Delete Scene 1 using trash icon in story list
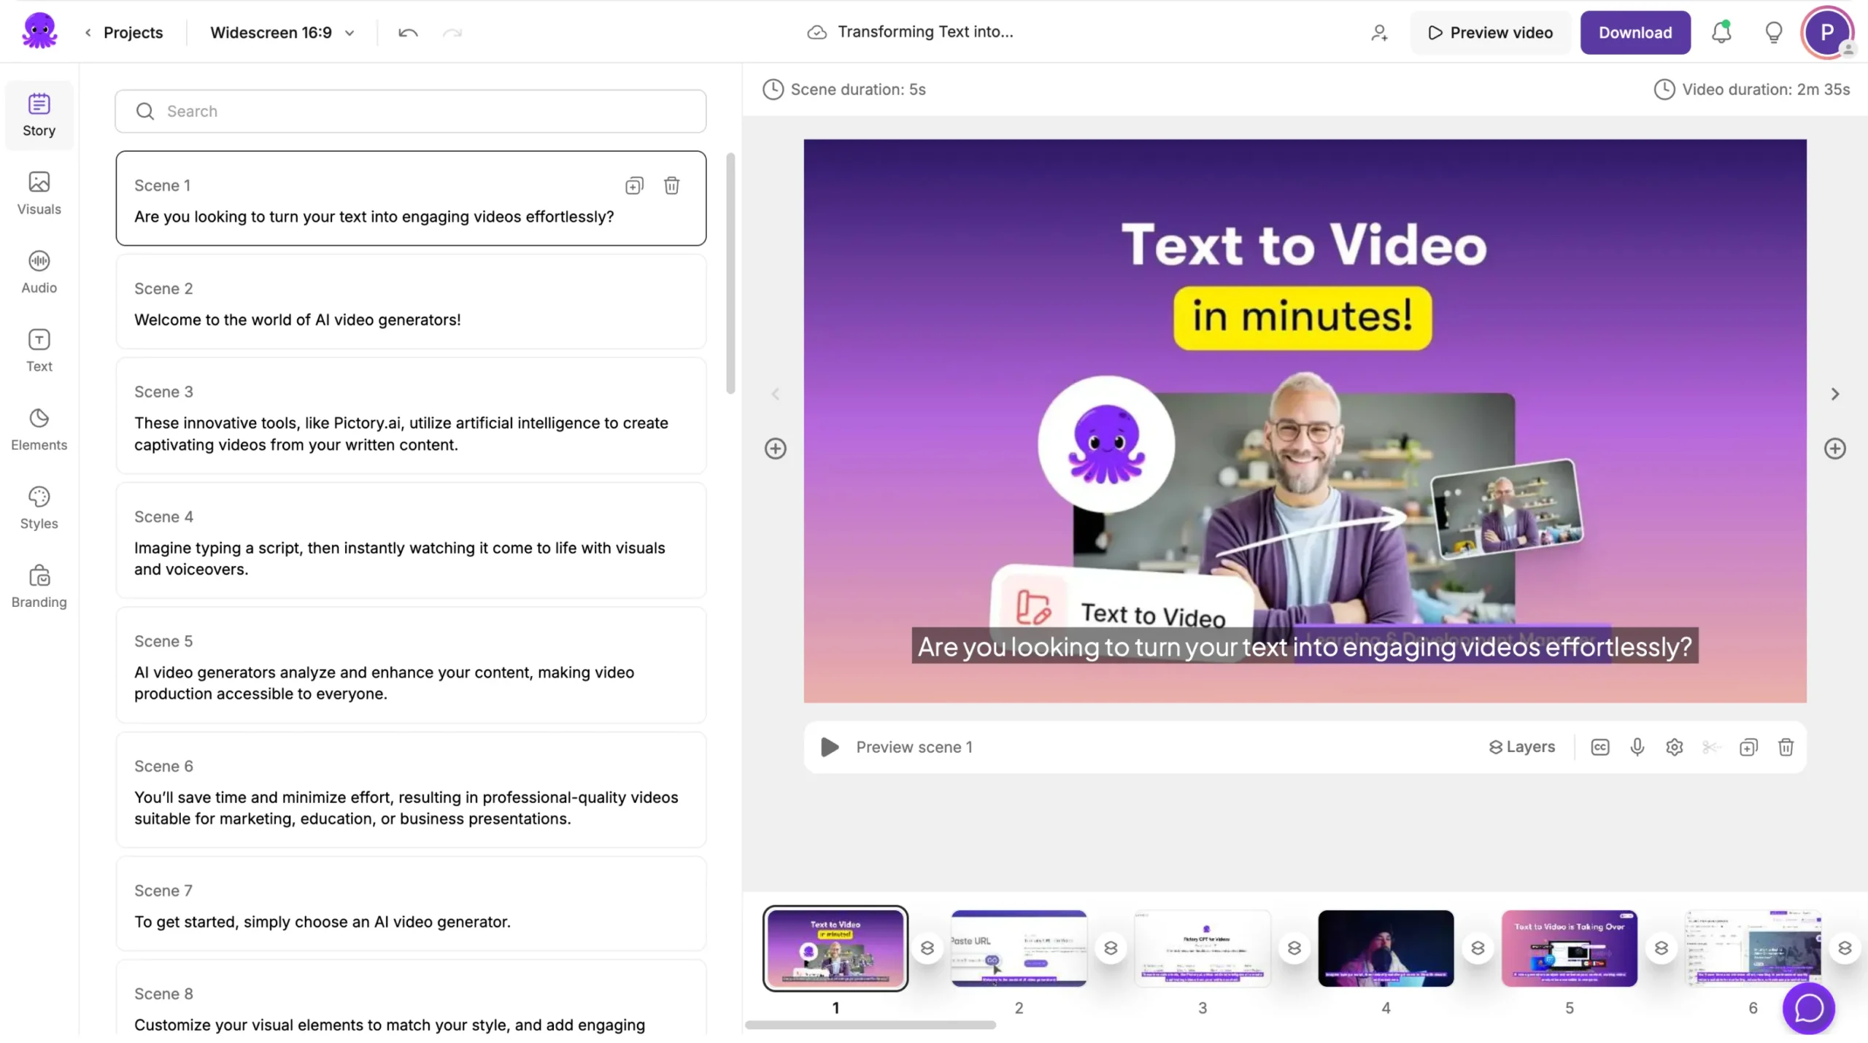 [671, 185]
